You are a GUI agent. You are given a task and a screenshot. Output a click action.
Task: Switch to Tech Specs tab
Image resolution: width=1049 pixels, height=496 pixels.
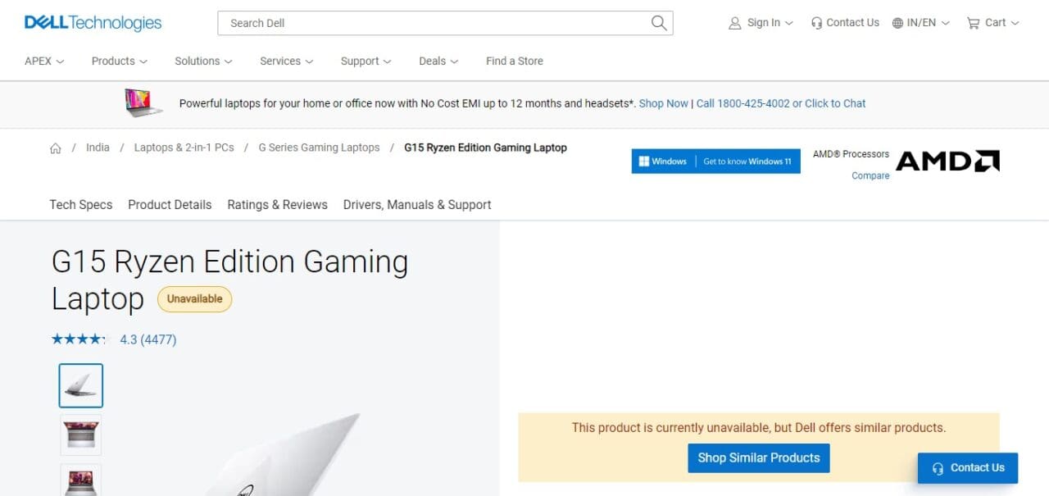[x=81, y=205]
